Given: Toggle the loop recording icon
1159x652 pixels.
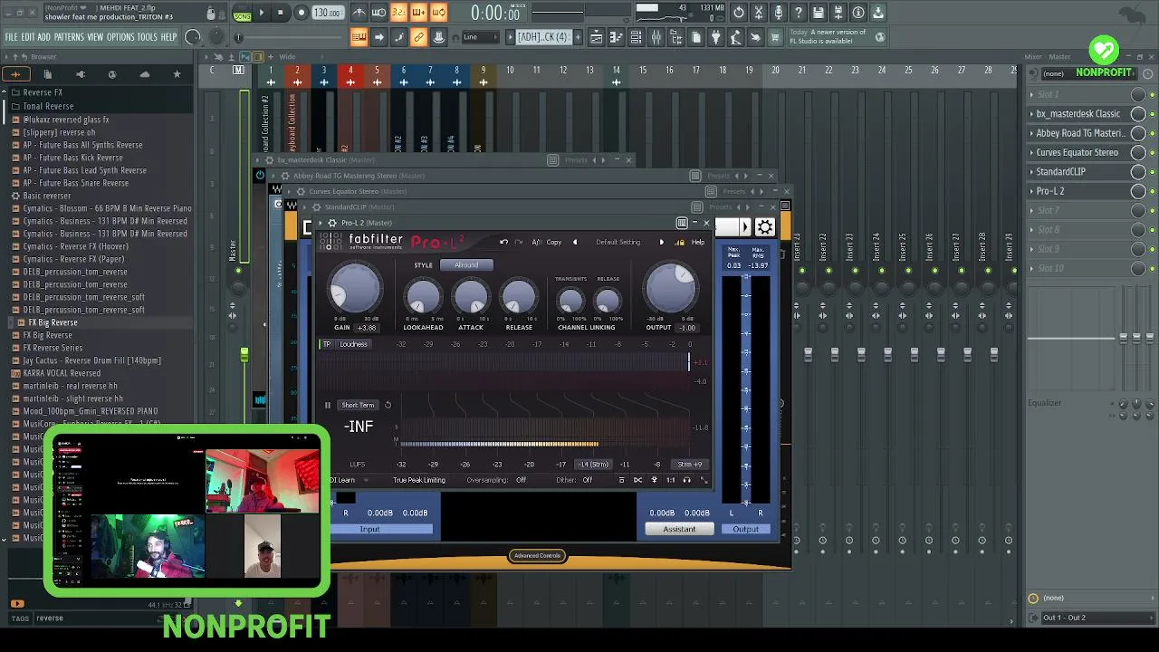Looking at the screenshot, I should [438, 13].
